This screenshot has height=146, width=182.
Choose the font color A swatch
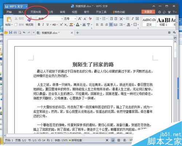click(78, 25)
